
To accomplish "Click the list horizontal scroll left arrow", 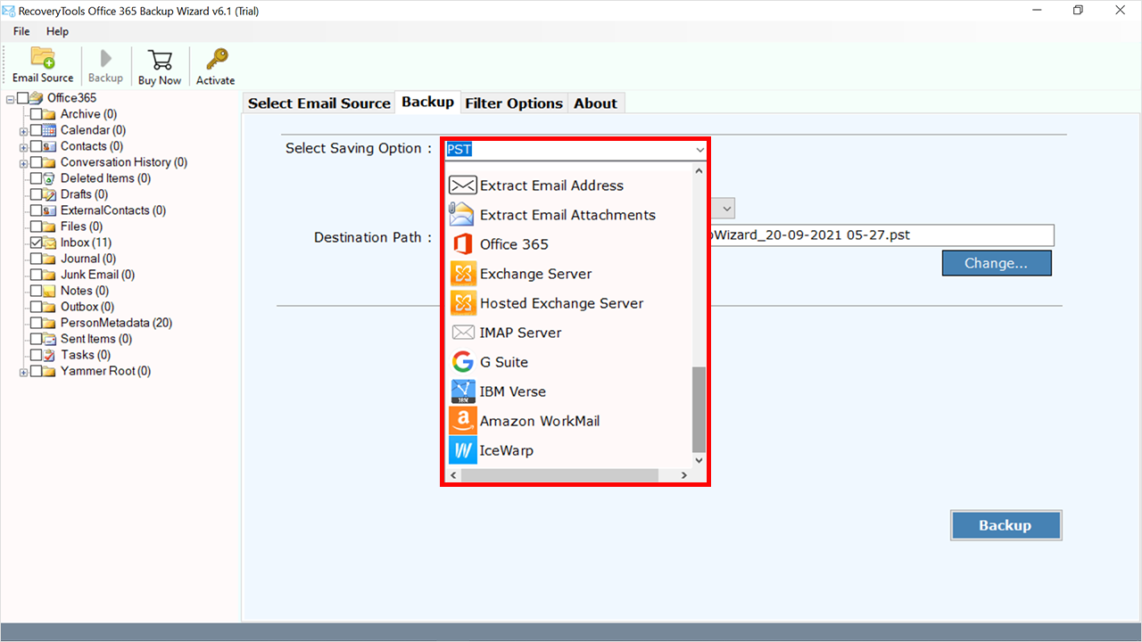I will 453,476.
